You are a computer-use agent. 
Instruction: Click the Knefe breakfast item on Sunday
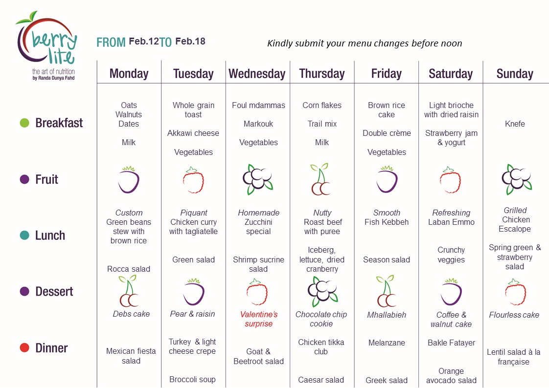(x=515, y=124)
